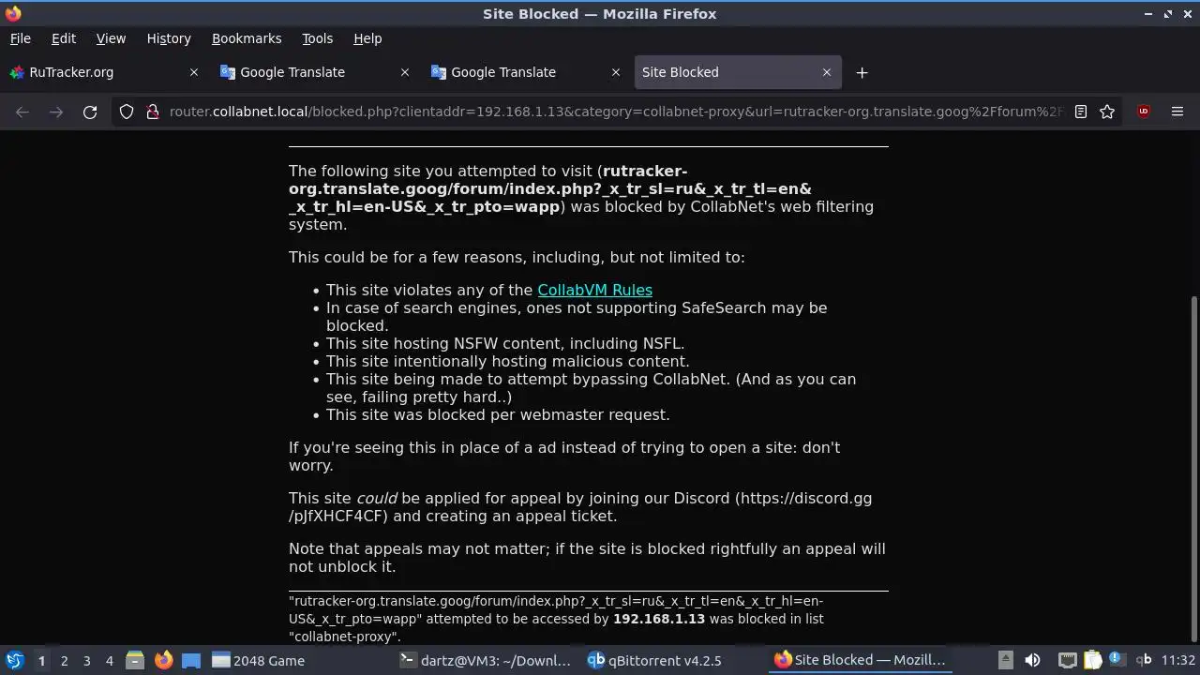This screenshot has height=675, width=1200.
Task: Follow the CollabVM Rules link
Action: click(594, 290)
